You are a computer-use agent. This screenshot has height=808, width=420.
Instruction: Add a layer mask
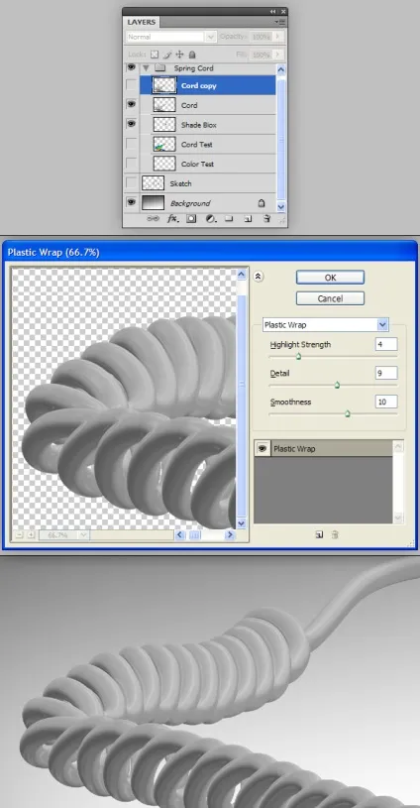pyautogui.click(x=191, y=219)
